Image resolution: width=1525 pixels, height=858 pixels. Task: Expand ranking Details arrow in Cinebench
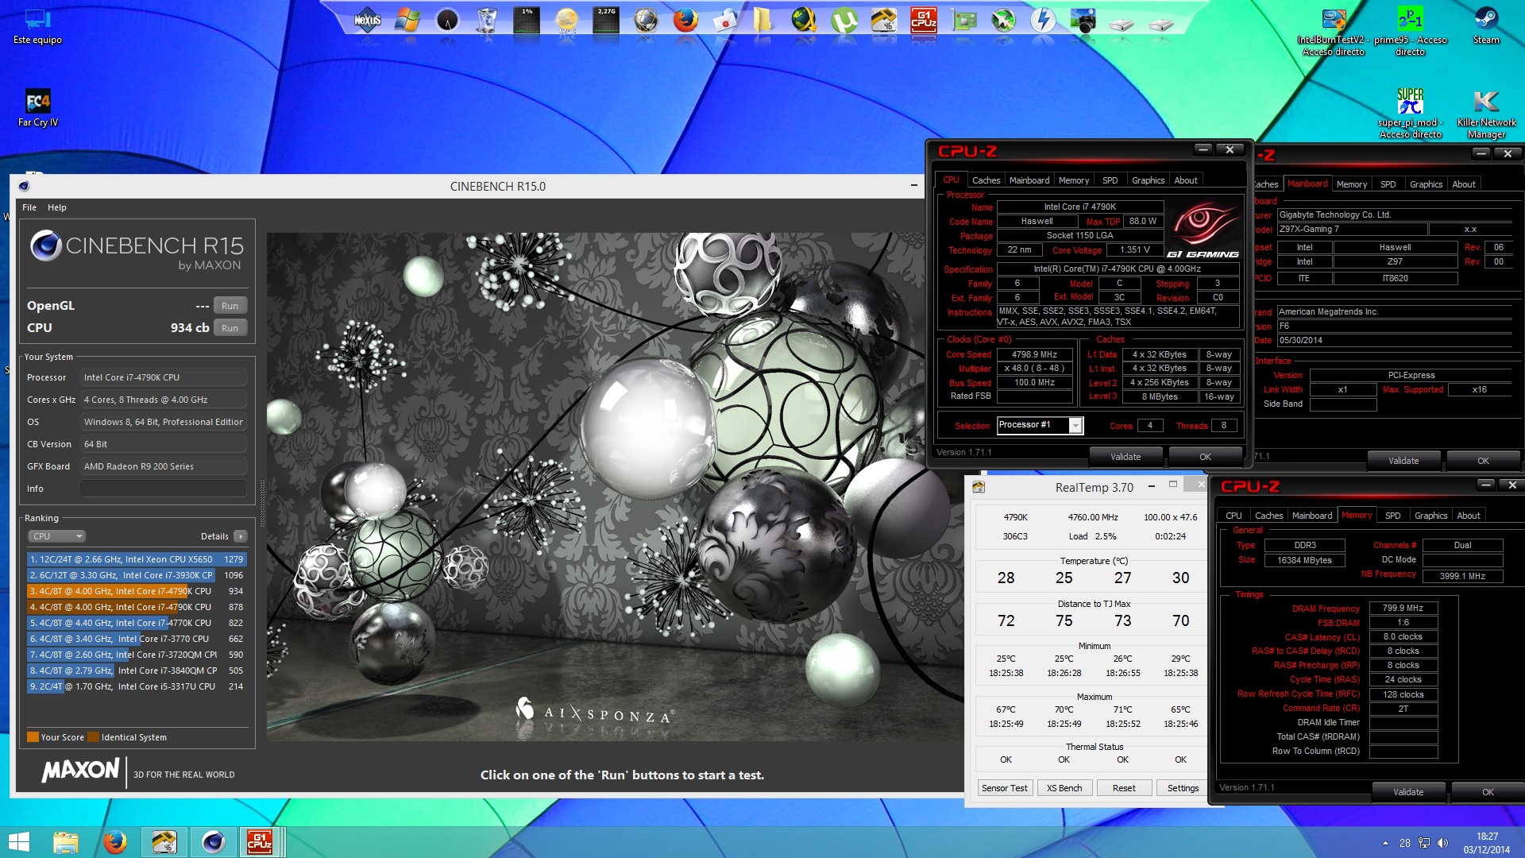coord(241,536)
